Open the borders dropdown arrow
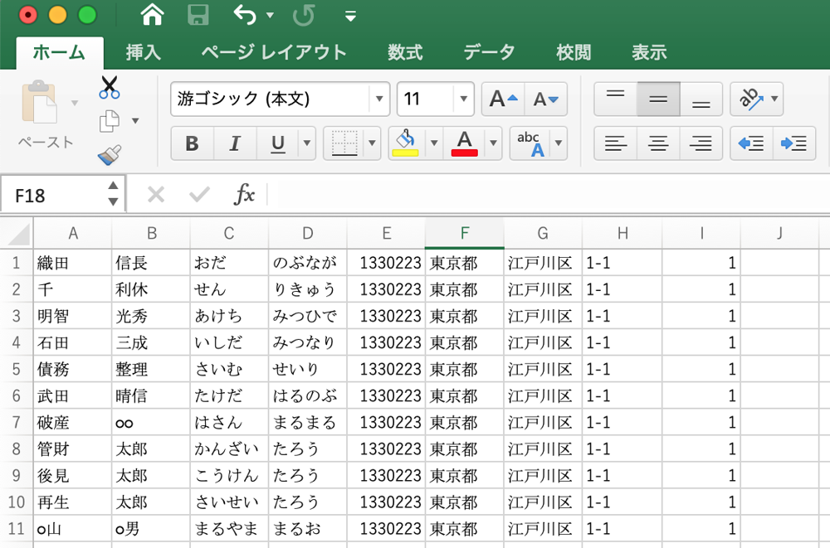830x548 pixels. pyautogui.click(x=372, y=143)
